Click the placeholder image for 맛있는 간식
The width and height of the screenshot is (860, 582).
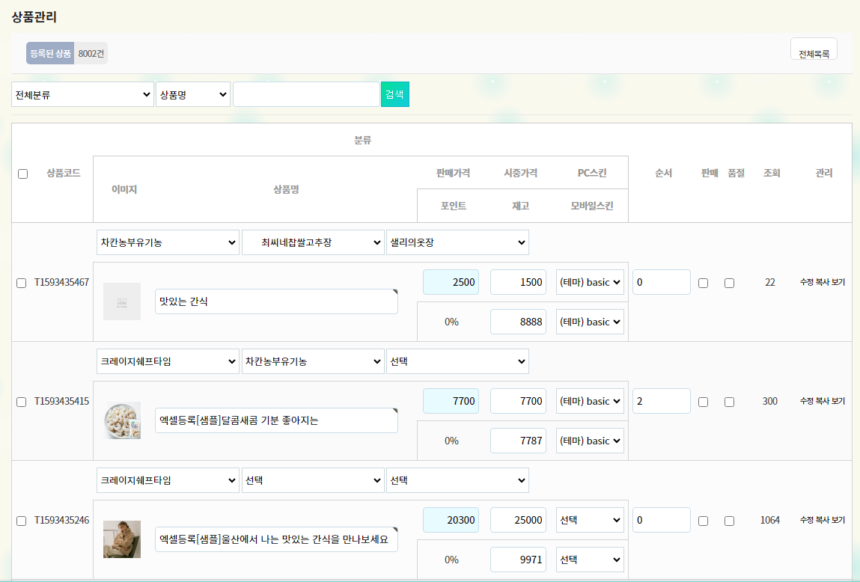tap(122, 301)
